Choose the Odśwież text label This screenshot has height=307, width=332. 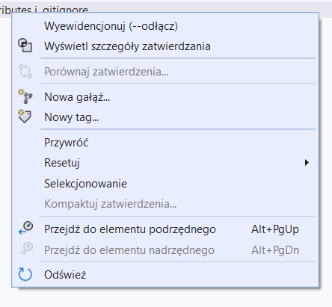(x=65, y=275)
